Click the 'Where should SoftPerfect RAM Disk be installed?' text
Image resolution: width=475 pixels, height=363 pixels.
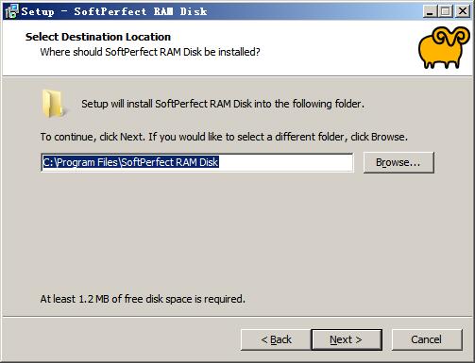click(x=150, y=52)
